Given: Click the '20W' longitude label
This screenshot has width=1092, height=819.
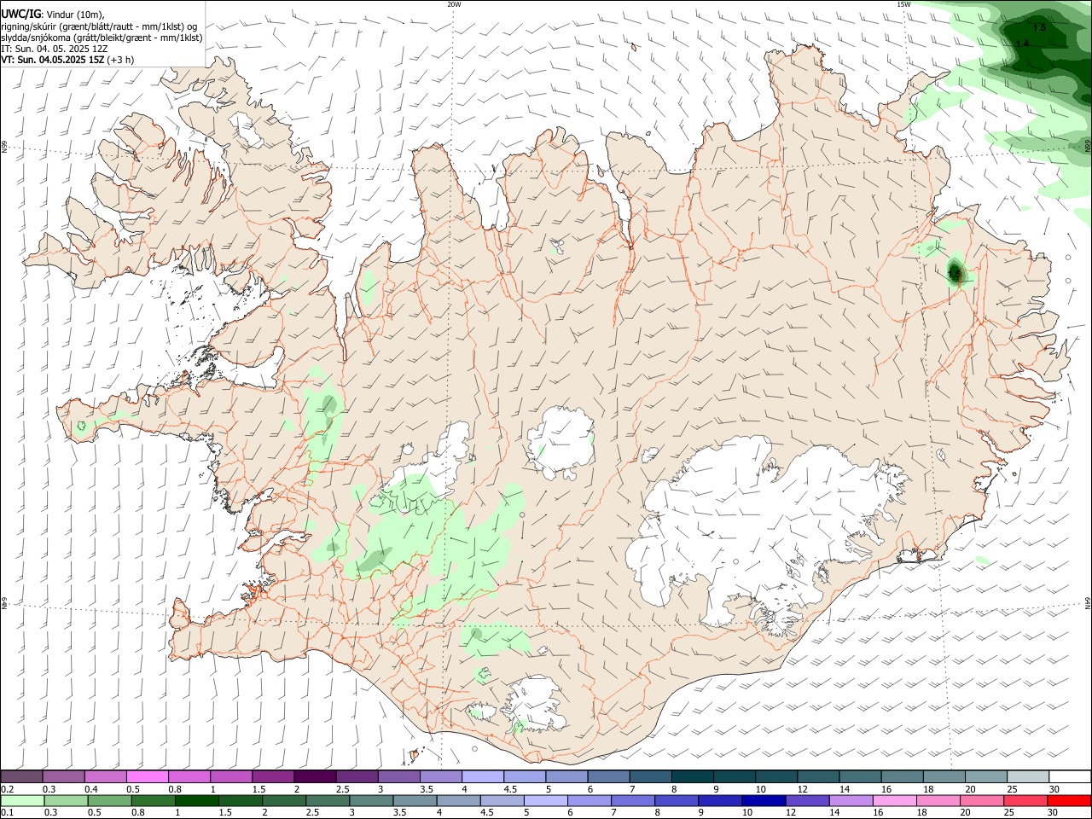Looking at the screenshot, I should click(454, 4).
